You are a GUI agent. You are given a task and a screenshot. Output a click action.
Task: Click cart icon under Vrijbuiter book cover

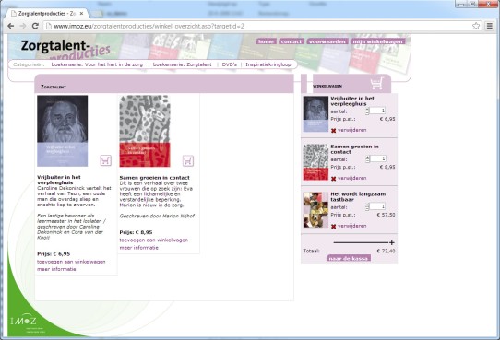(x=105, y=160)
